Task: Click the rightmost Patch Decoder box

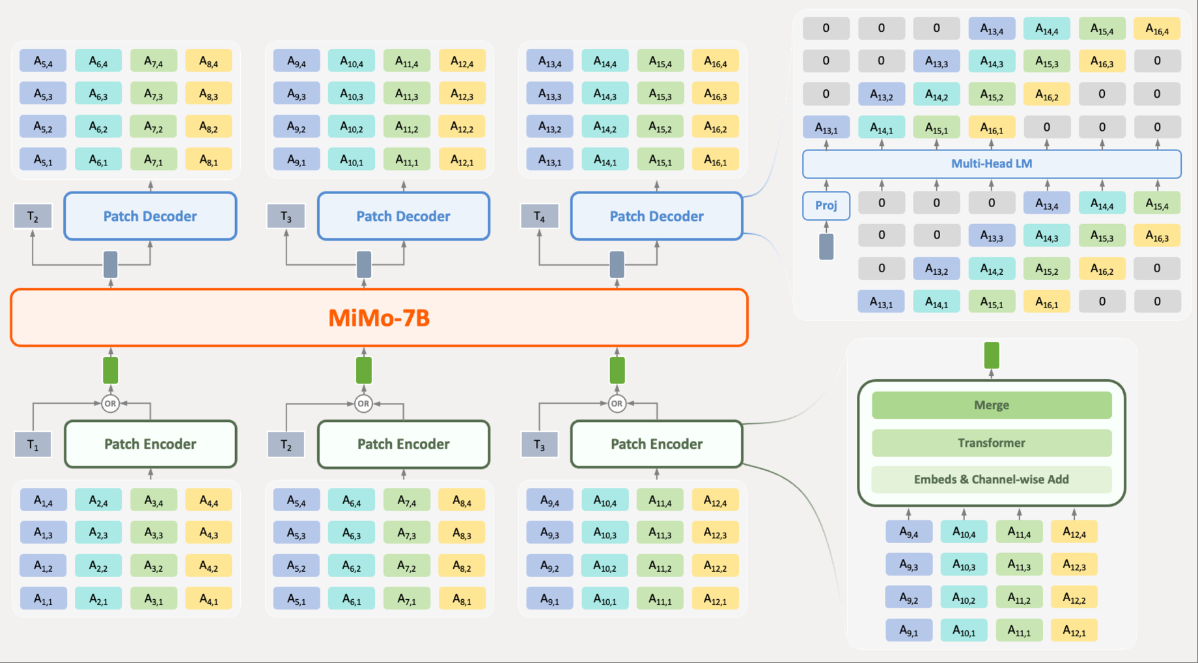Action: point(656,216)
